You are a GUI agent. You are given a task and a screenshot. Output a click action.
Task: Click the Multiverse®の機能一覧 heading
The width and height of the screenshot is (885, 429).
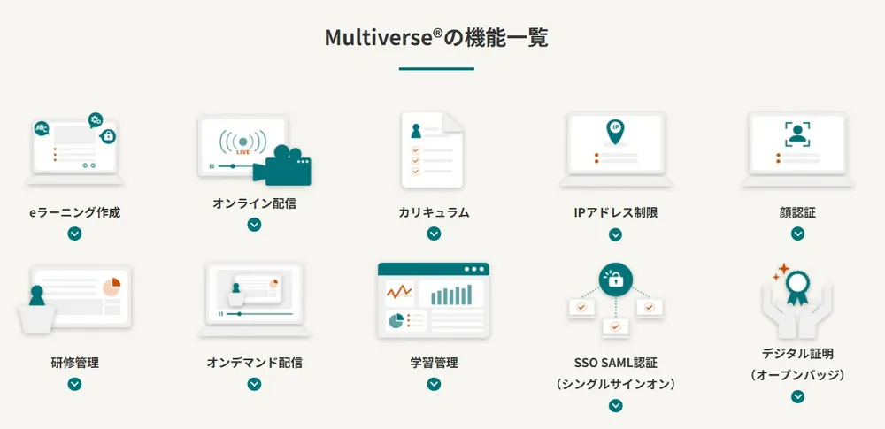436,38
